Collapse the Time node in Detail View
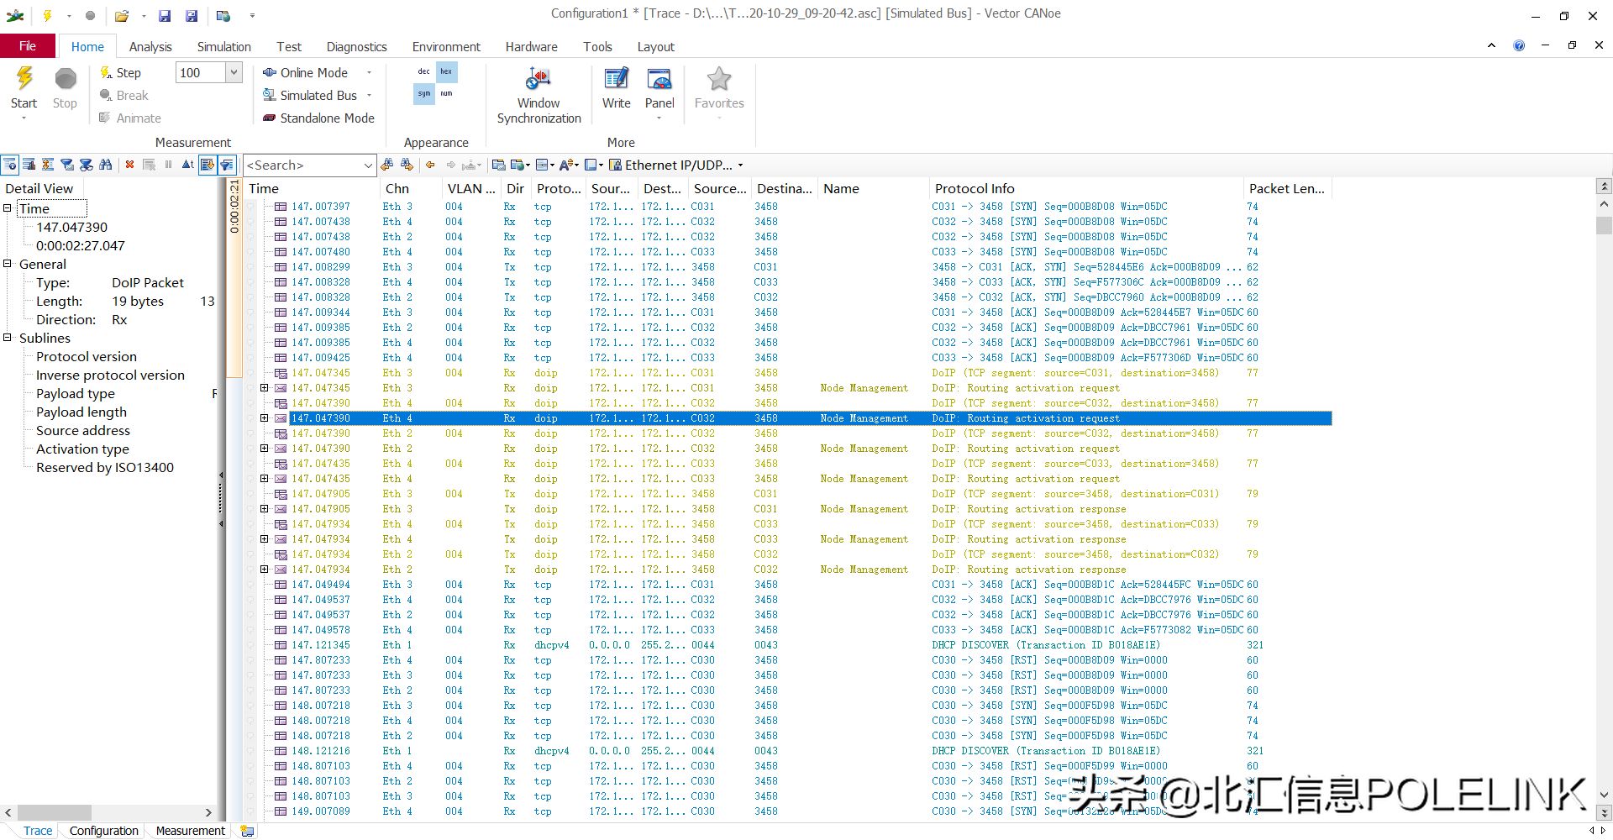 8,208
